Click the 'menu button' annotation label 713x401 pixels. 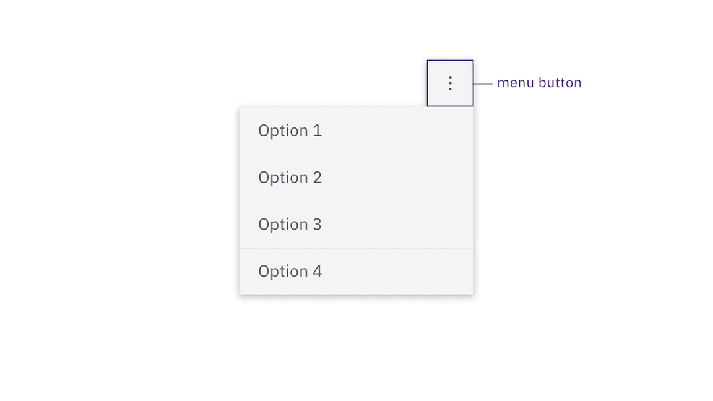pyautogui.click(x=539, y=82)
